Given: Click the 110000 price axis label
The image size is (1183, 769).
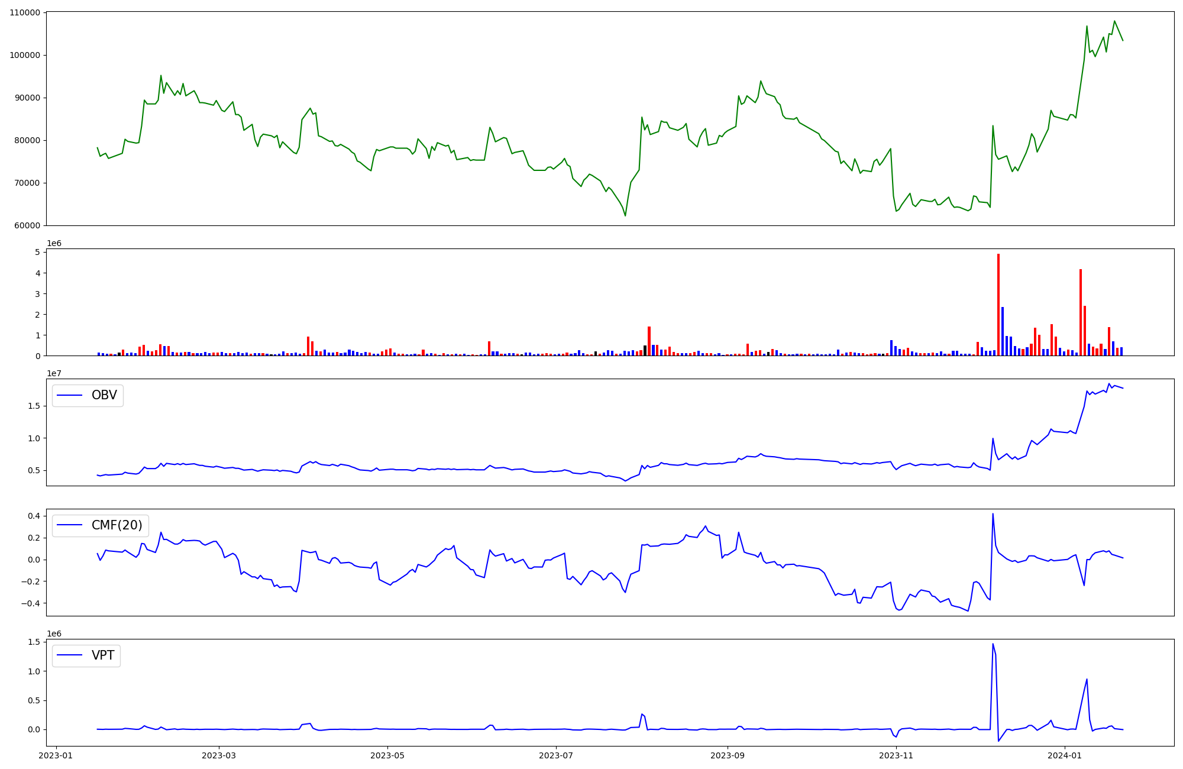Looking at the screenshot, I should 25,12.
